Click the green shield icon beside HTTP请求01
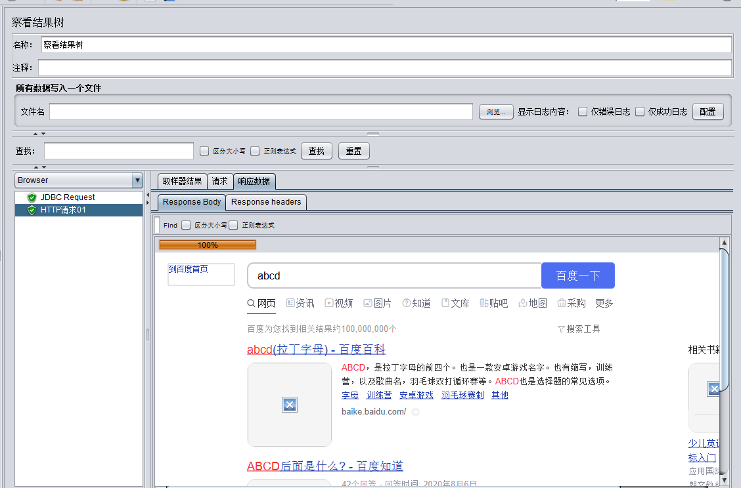 pyautogui.click(x=32, y=210)
